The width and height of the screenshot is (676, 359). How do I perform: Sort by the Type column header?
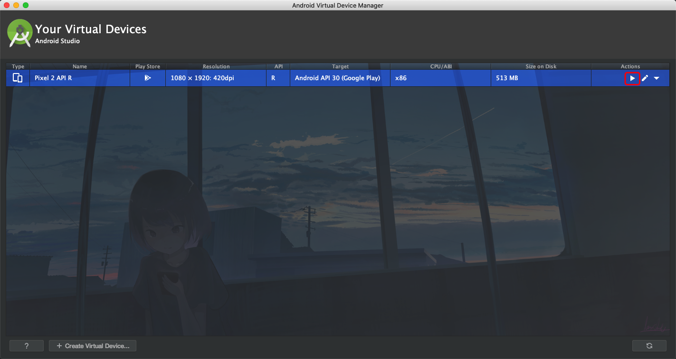[x=18, y=66]
